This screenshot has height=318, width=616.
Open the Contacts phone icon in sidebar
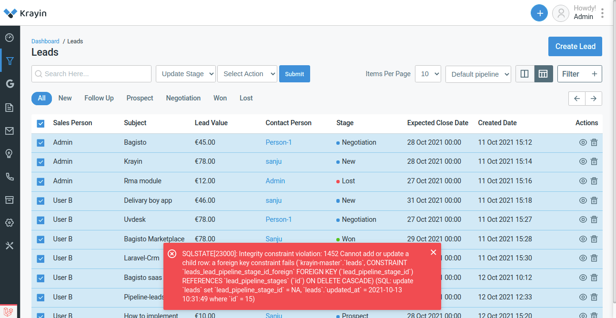pos(10,177)
